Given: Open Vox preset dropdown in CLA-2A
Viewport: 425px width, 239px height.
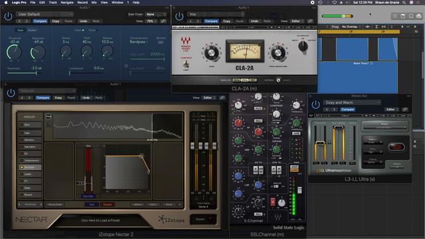Looking at the screenshot, I should coord(216,14).
